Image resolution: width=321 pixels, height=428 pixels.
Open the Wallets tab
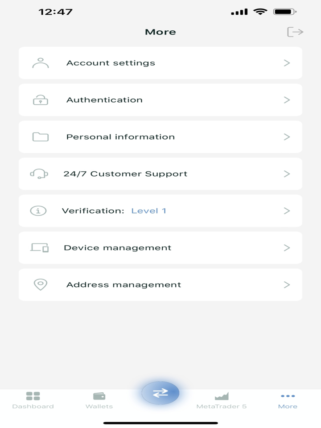99,400
